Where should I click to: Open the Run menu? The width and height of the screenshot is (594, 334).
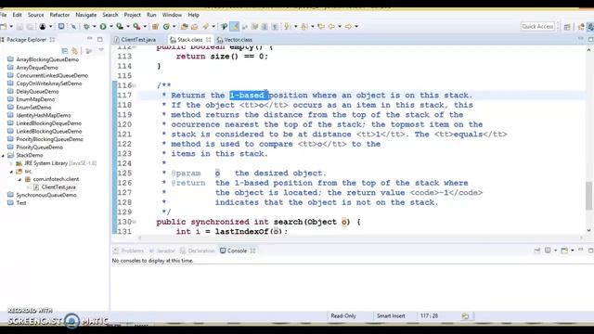coord(151,15)
